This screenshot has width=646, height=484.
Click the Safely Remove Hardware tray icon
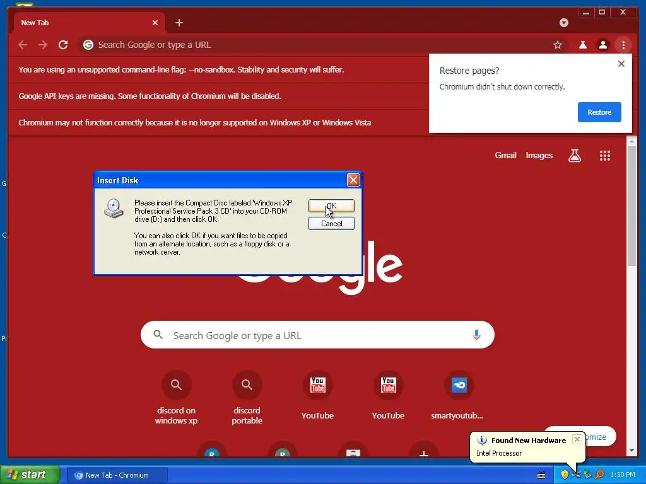coord(587,475)
